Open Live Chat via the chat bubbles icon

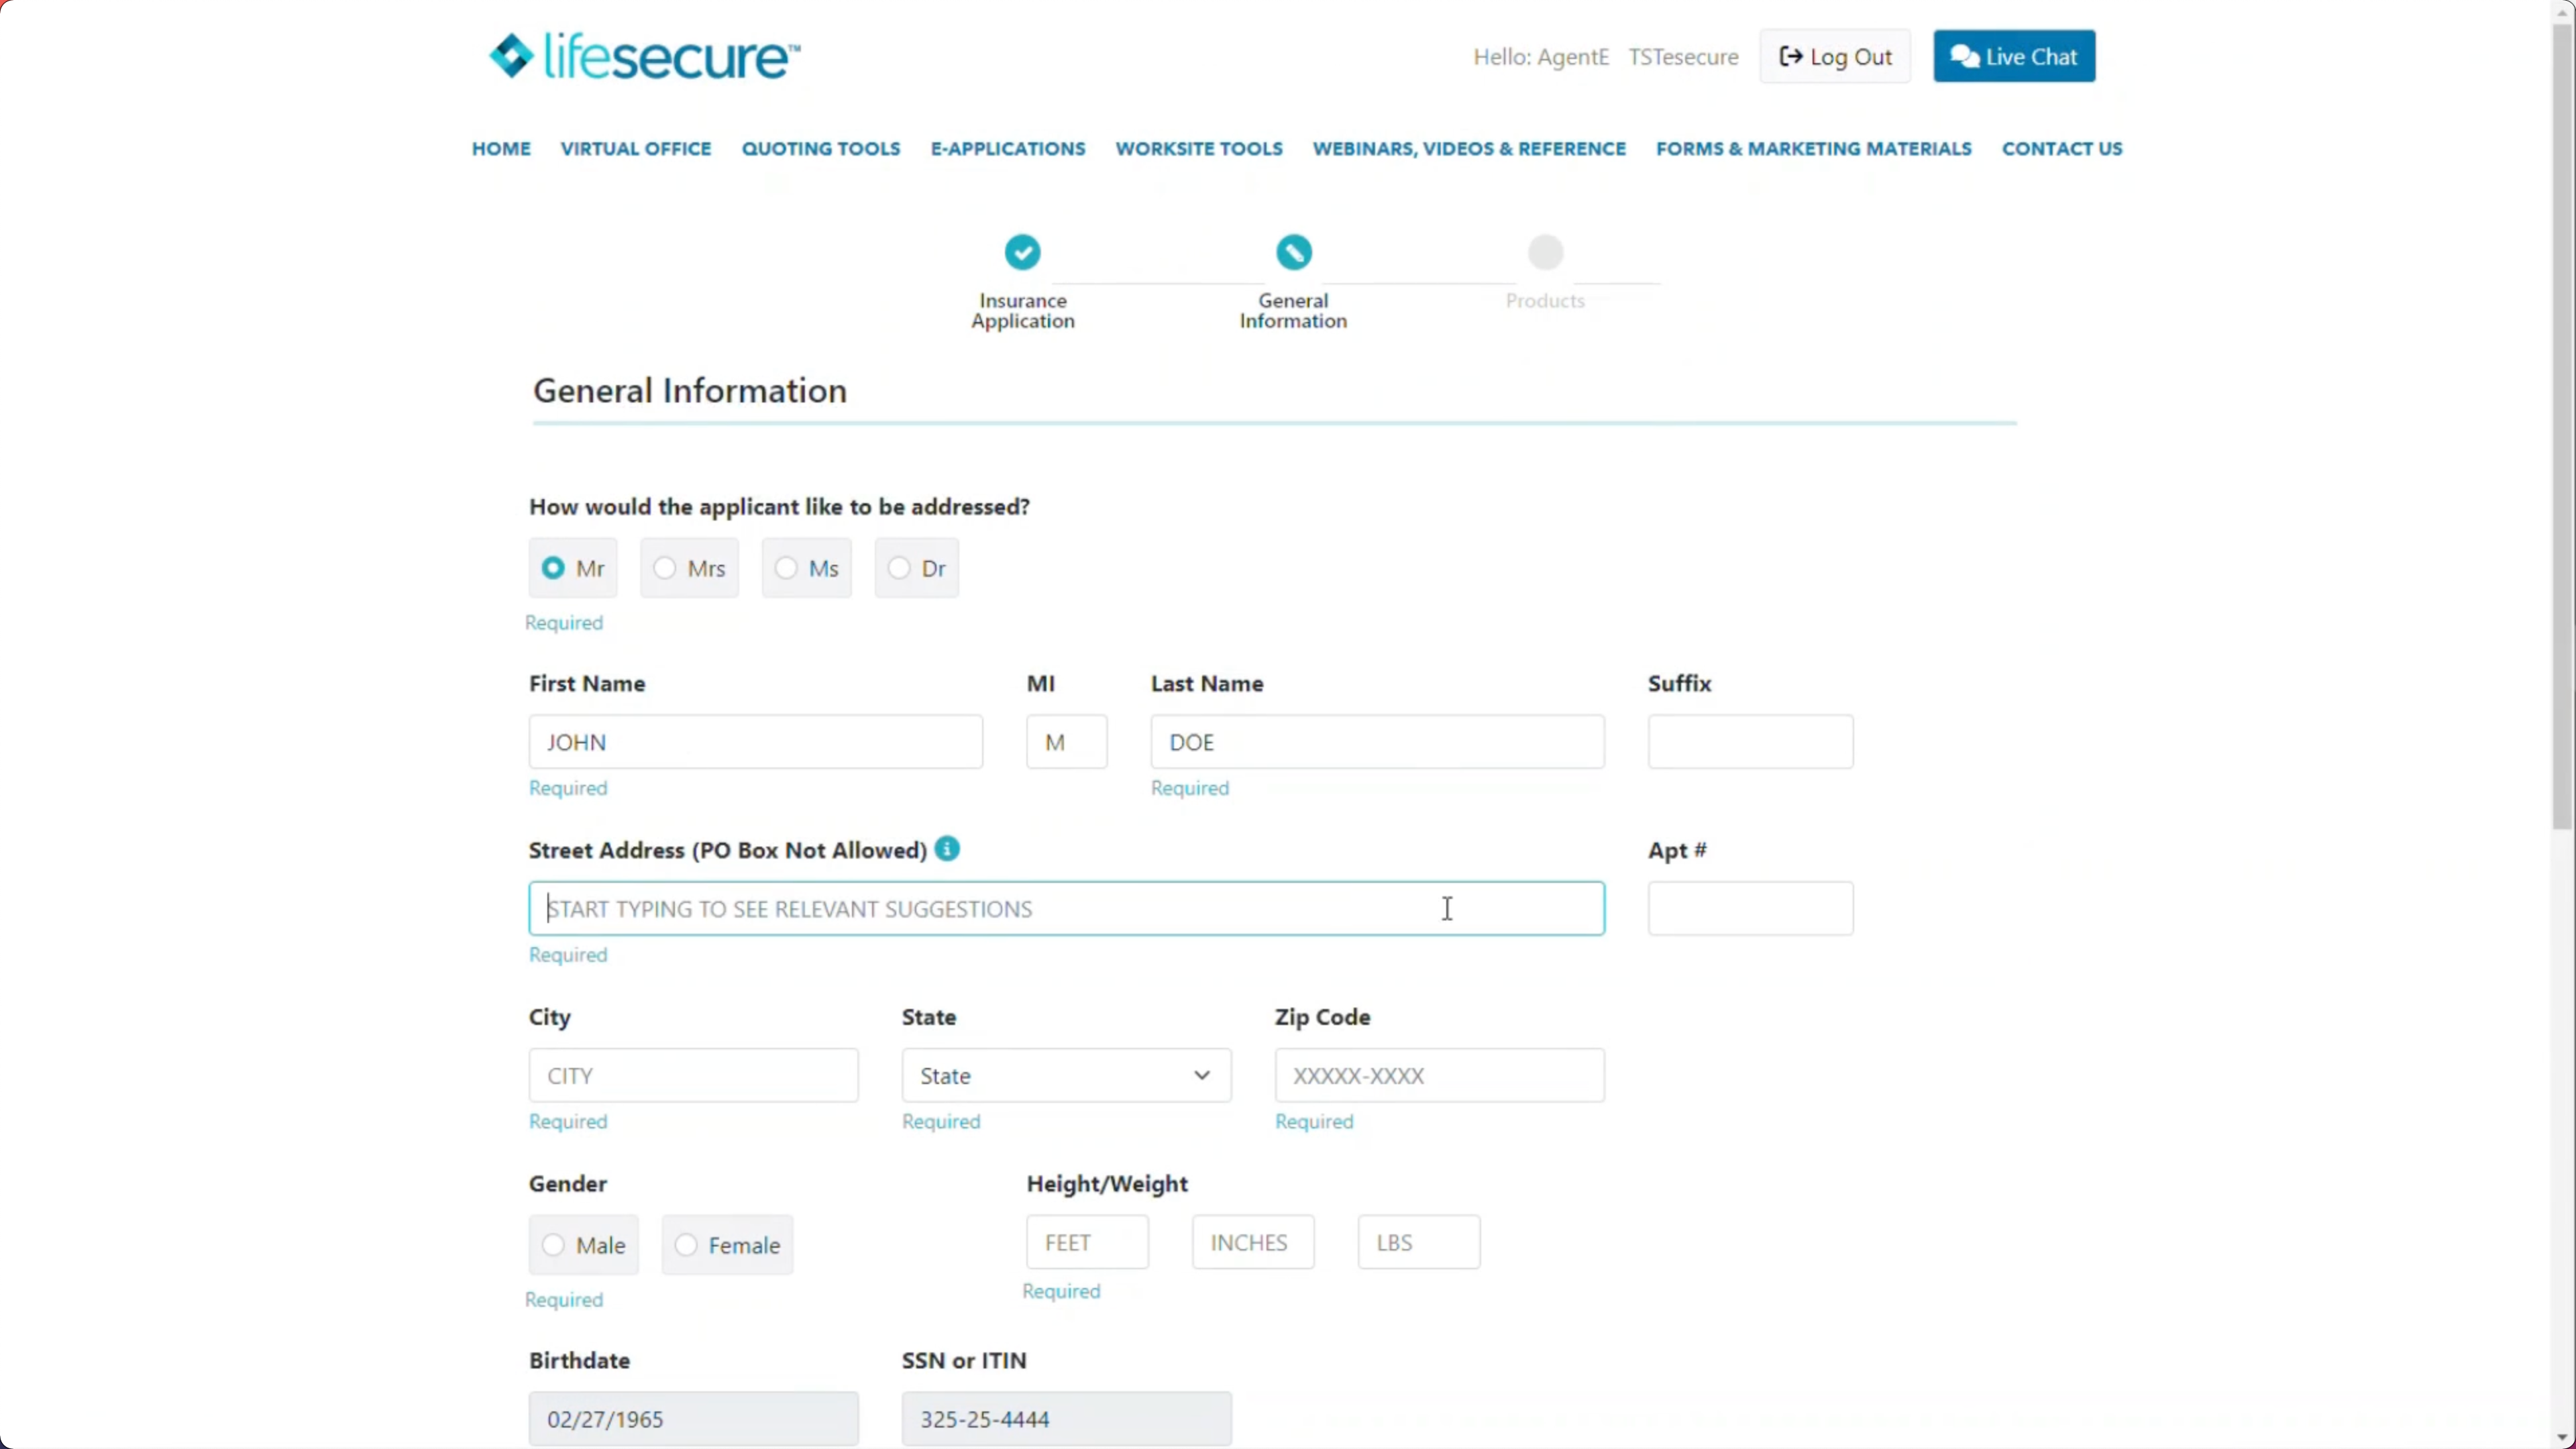coord(1964,56)
